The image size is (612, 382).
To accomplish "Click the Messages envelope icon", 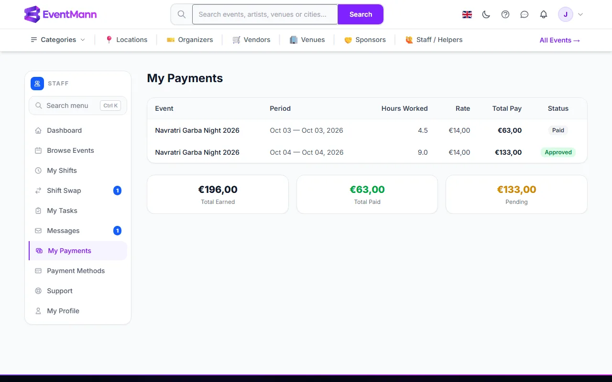I will click(38, 231).
